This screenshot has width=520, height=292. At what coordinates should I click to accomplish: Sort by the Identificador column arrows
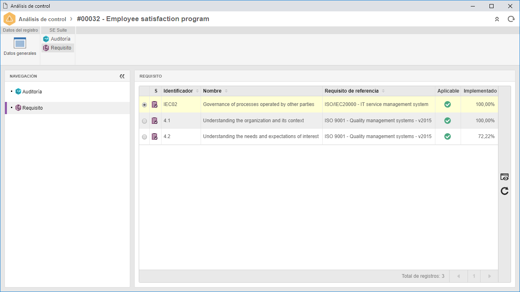coord(197,91)
